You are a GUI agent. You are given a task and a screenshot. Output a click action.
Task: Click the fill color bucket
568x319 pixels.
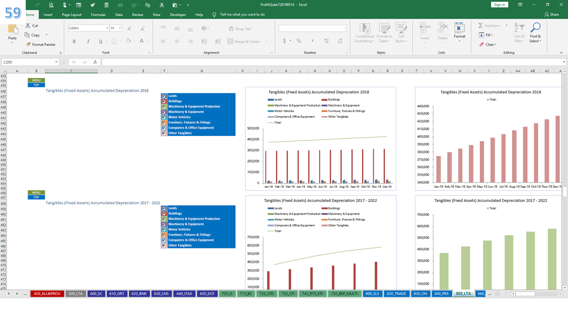click(128, 41)
